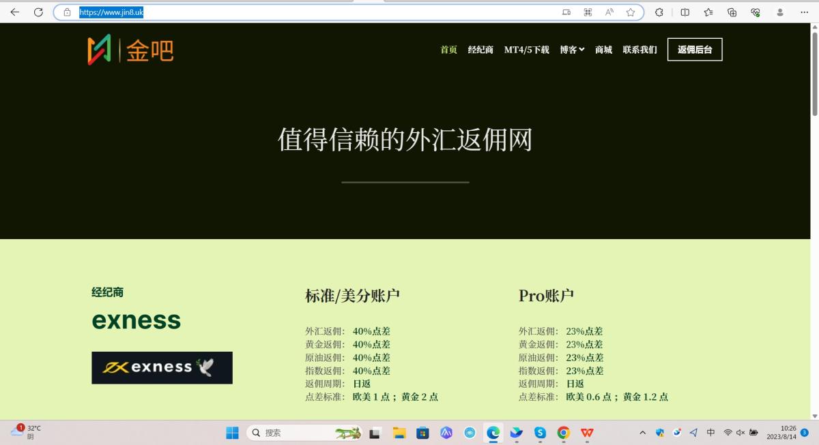The image size is (819, 445).
Task: Select 经纪商 in the navigation menu
Action: [x=480, y=49]
